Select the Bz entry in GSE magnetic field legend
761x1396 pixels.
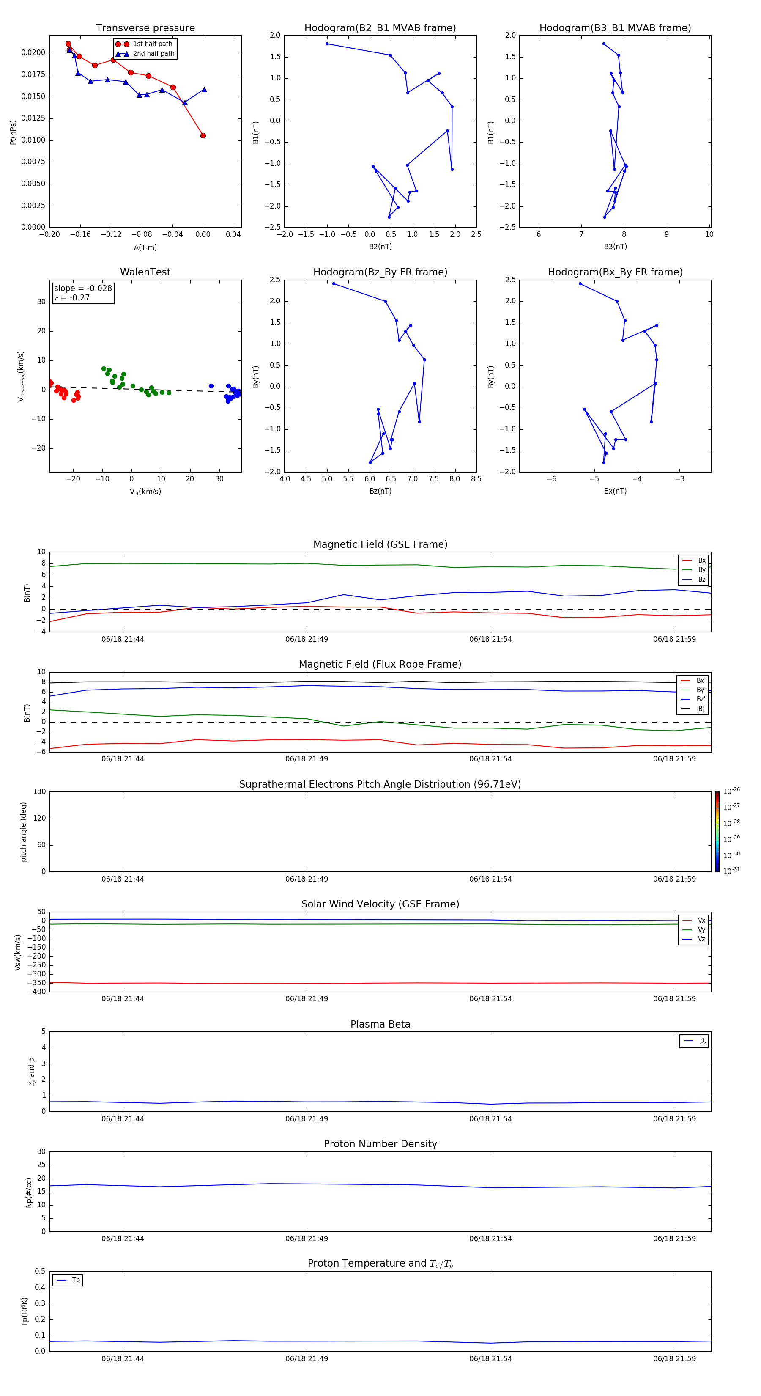point(694,580)
